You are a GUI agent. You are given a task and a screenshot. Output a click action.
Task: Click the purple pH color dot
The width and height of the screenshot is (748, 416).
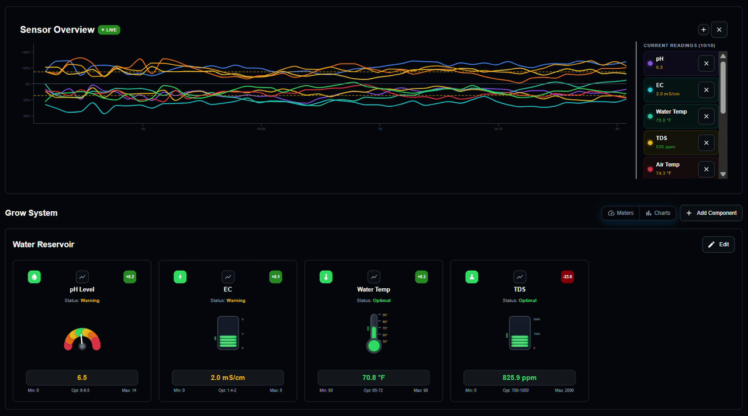(650, 63)
